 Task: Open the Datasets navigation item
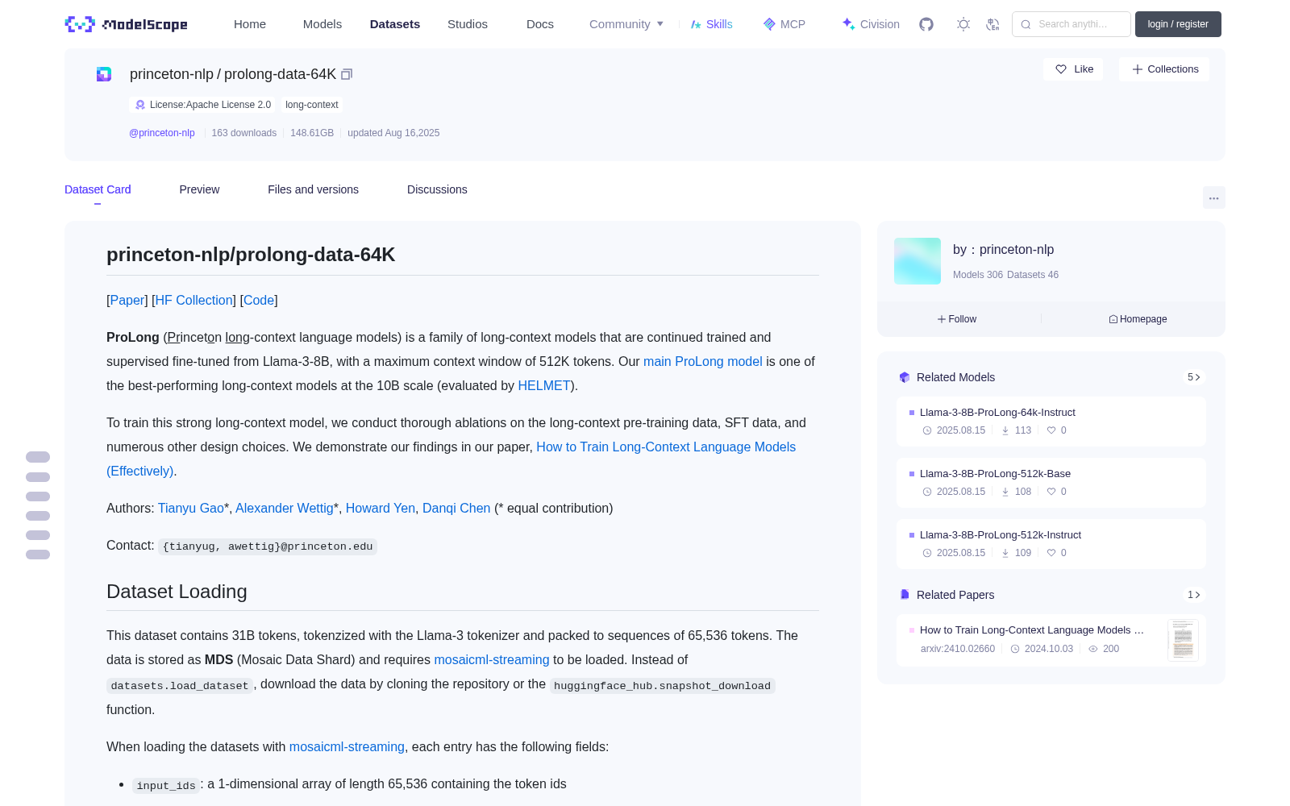pos(395,24)
